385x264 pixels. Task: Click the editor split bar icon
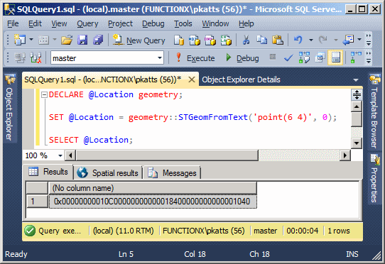click(357, 94)
